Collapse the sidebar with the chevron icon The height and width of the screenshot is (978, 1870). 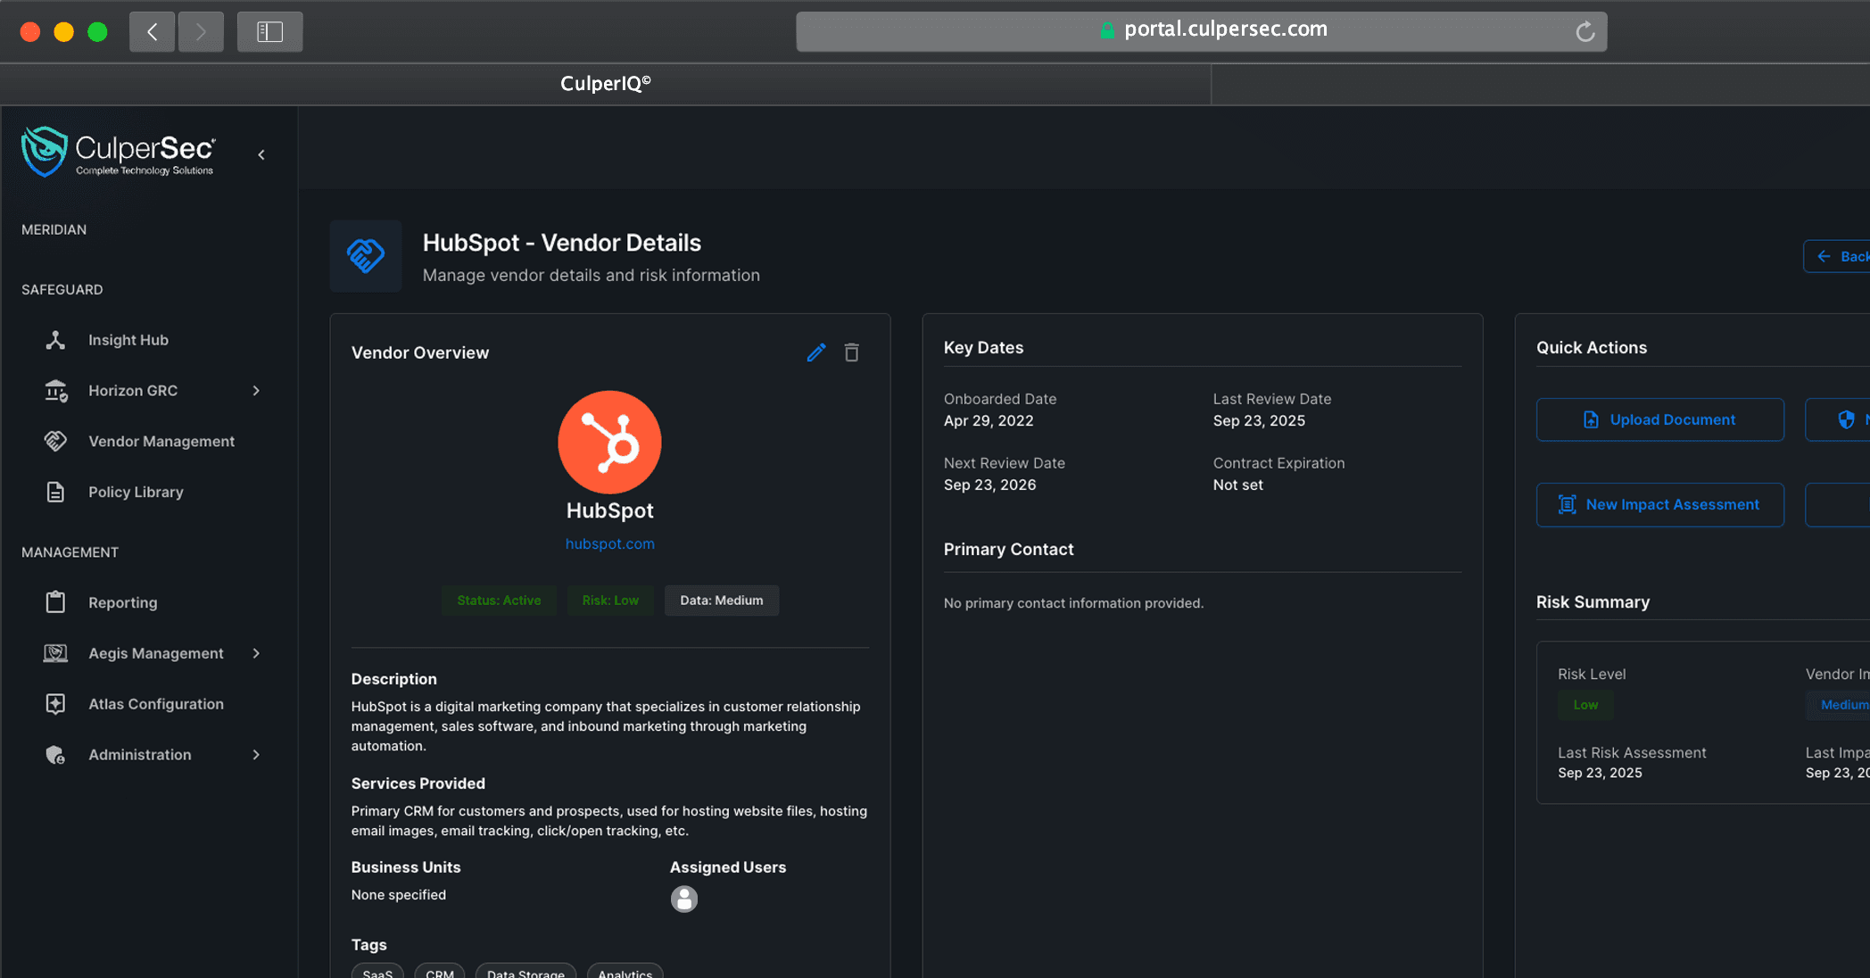pos(261,154)
